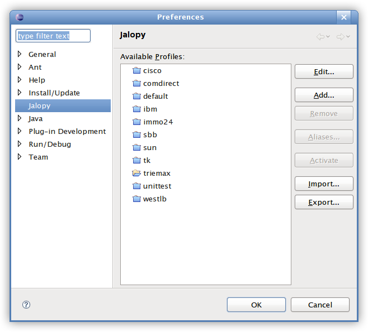Select the 'unittest' profile name

157,186
